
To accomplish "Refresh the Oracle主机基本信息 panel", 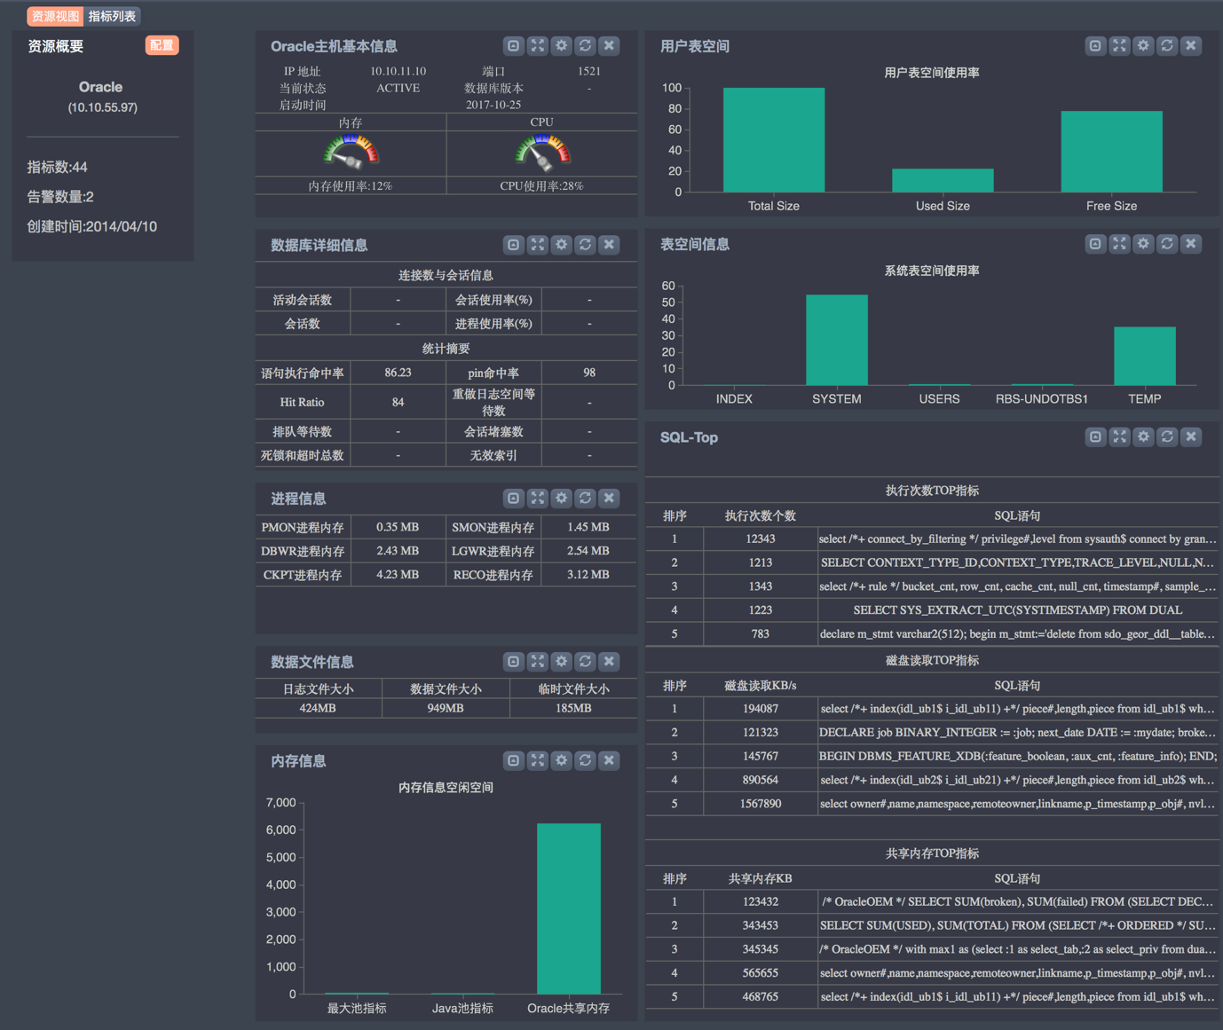I will (x=585, y=45).
